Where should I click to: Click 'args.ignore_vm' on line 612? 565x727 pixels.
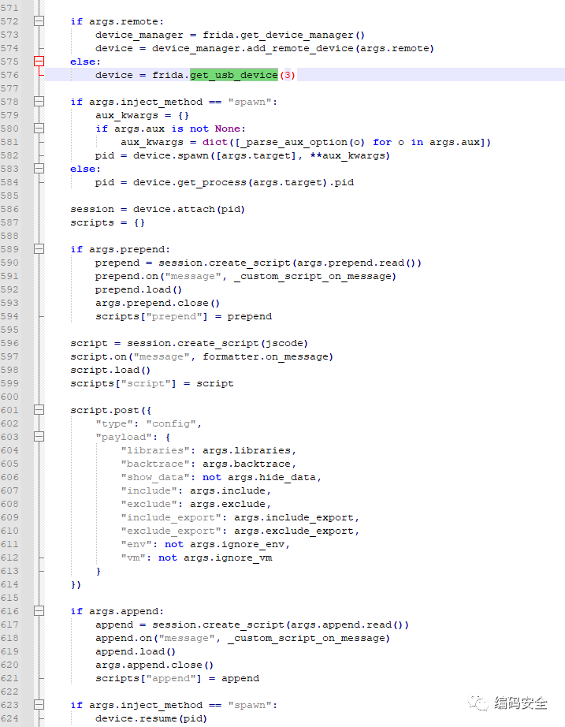tap(228, 558)
